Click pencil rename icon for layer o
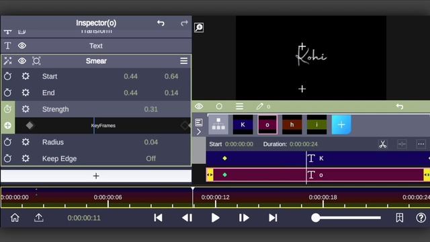The image size is (430, 242). click(259, 106)
